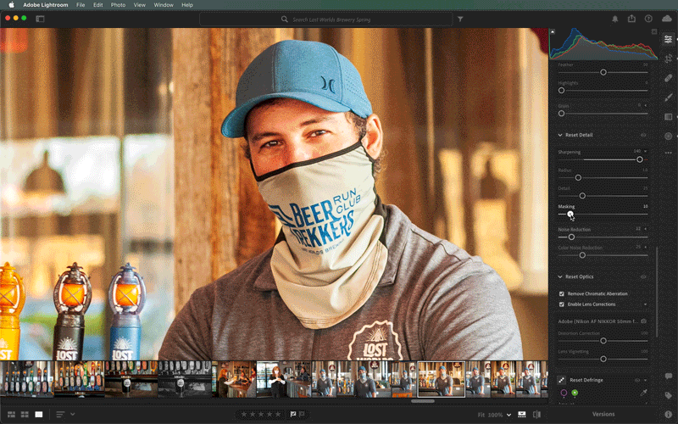Select the Radial Gradient tool
This screenshot has height=424, width=678.
669,136
